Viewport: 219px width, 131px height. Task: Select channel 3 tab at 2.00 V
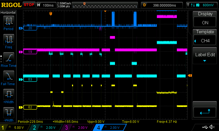[78, 127]
